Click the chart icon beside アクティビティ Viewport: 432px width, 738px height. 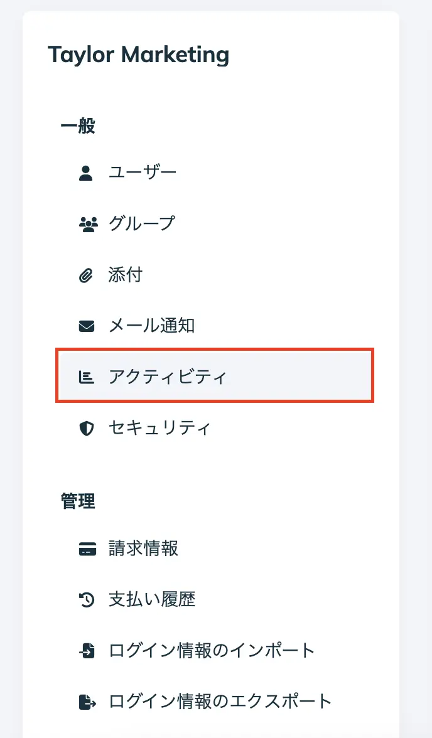point(86,377)
